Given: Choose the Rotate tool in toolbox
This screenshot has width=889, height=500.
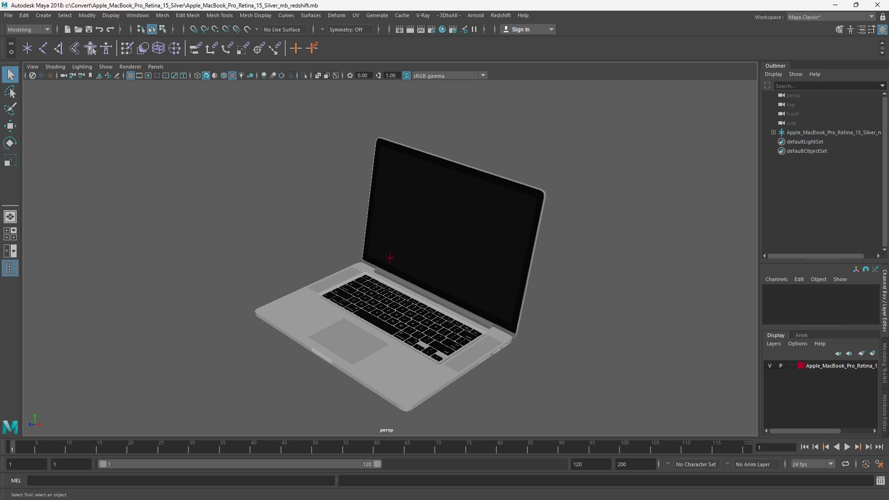Looking at the screenshot, I should point(10,143).
